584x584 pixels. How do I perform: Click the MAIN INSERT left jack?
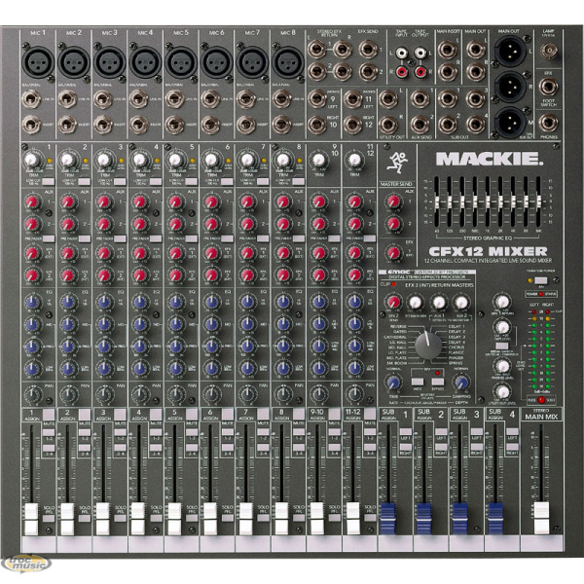pyautogui.click(x=448, y=50)
